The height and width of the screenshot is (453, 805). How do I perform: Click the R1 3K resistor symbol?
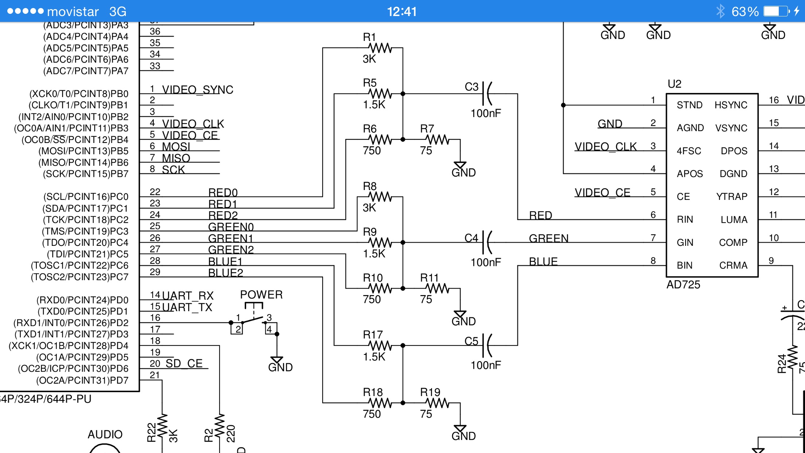[x=380, y=48]
